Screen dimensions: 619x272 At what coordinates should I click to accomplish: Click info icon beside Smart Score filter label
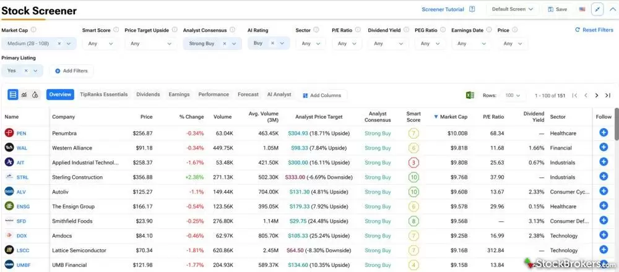coord(116,30)
